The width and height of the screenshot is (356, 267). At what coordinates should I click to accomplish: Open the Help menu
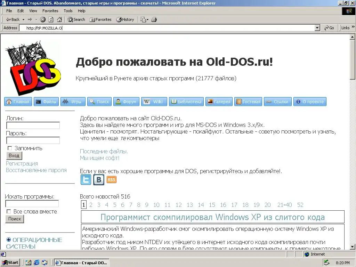(81, 11)
